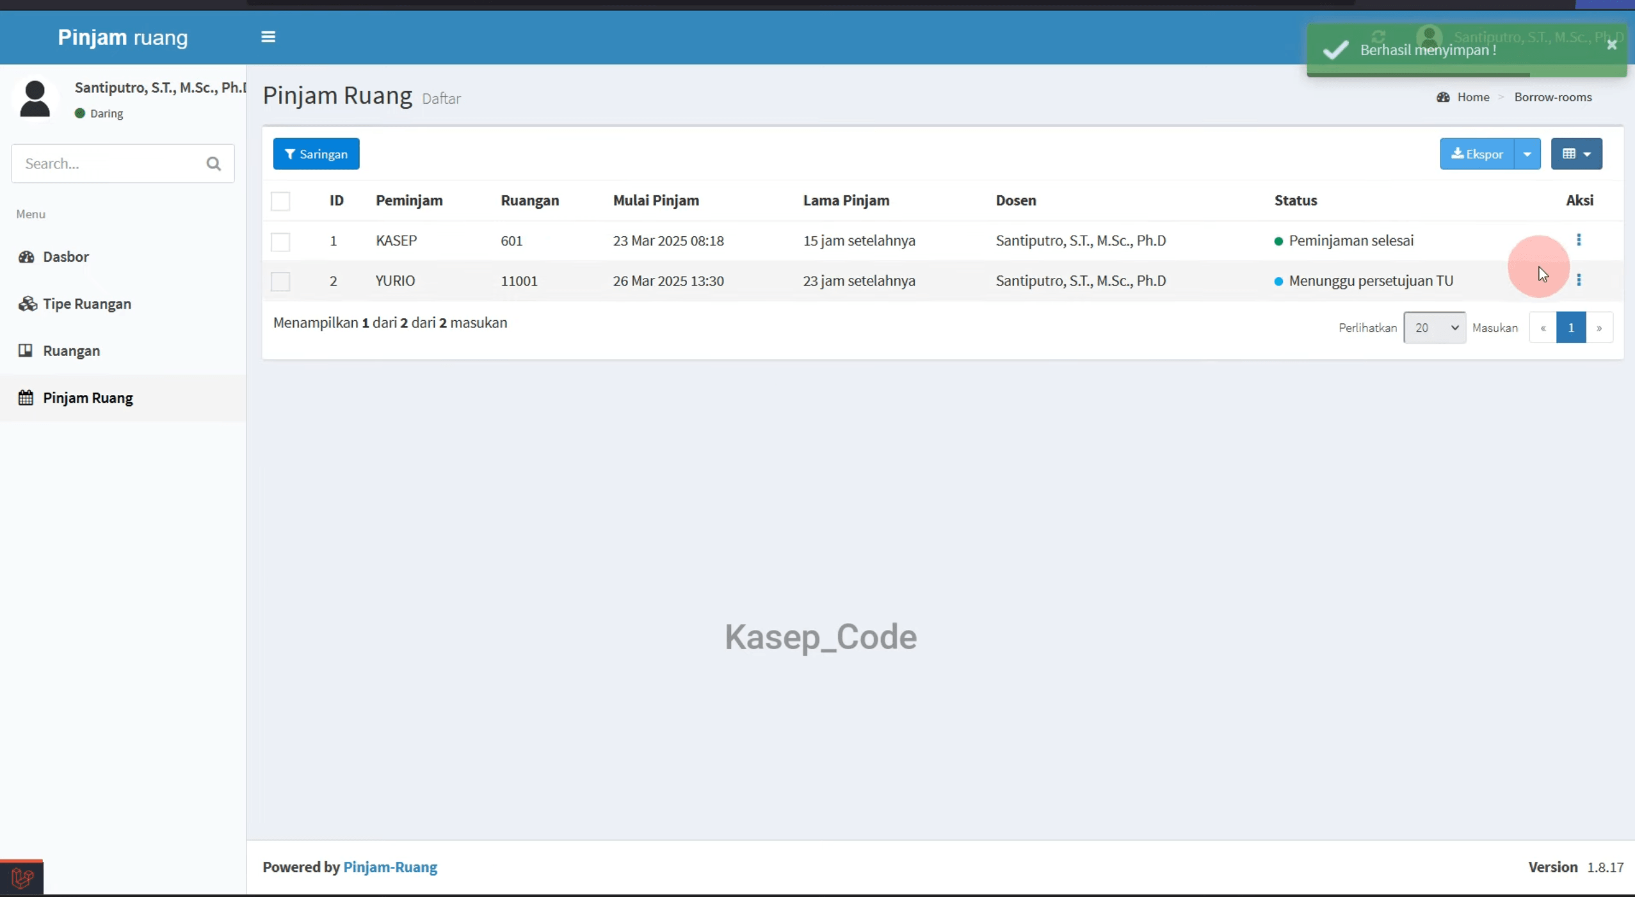This screenshot has width=1635, height=897.
Task: Tick the checkbox for row ID 2
Action: pos(280,282)
